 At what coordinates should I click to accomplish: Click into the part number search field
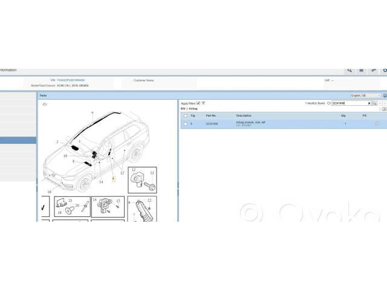tap(349, 103)
